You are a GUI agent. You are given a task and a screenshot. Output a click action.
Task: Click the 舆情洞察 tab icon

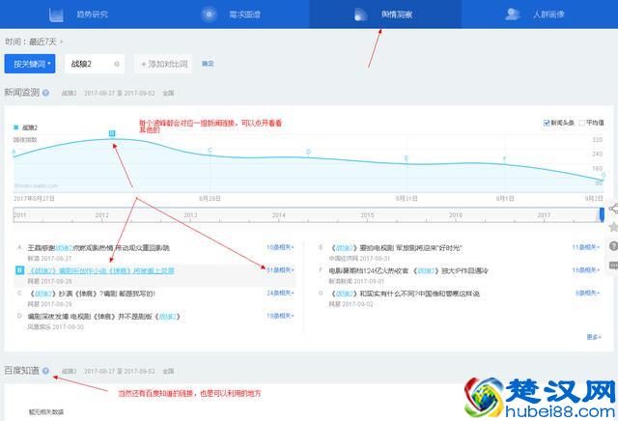pyautogui.click(x=360, y=14)
